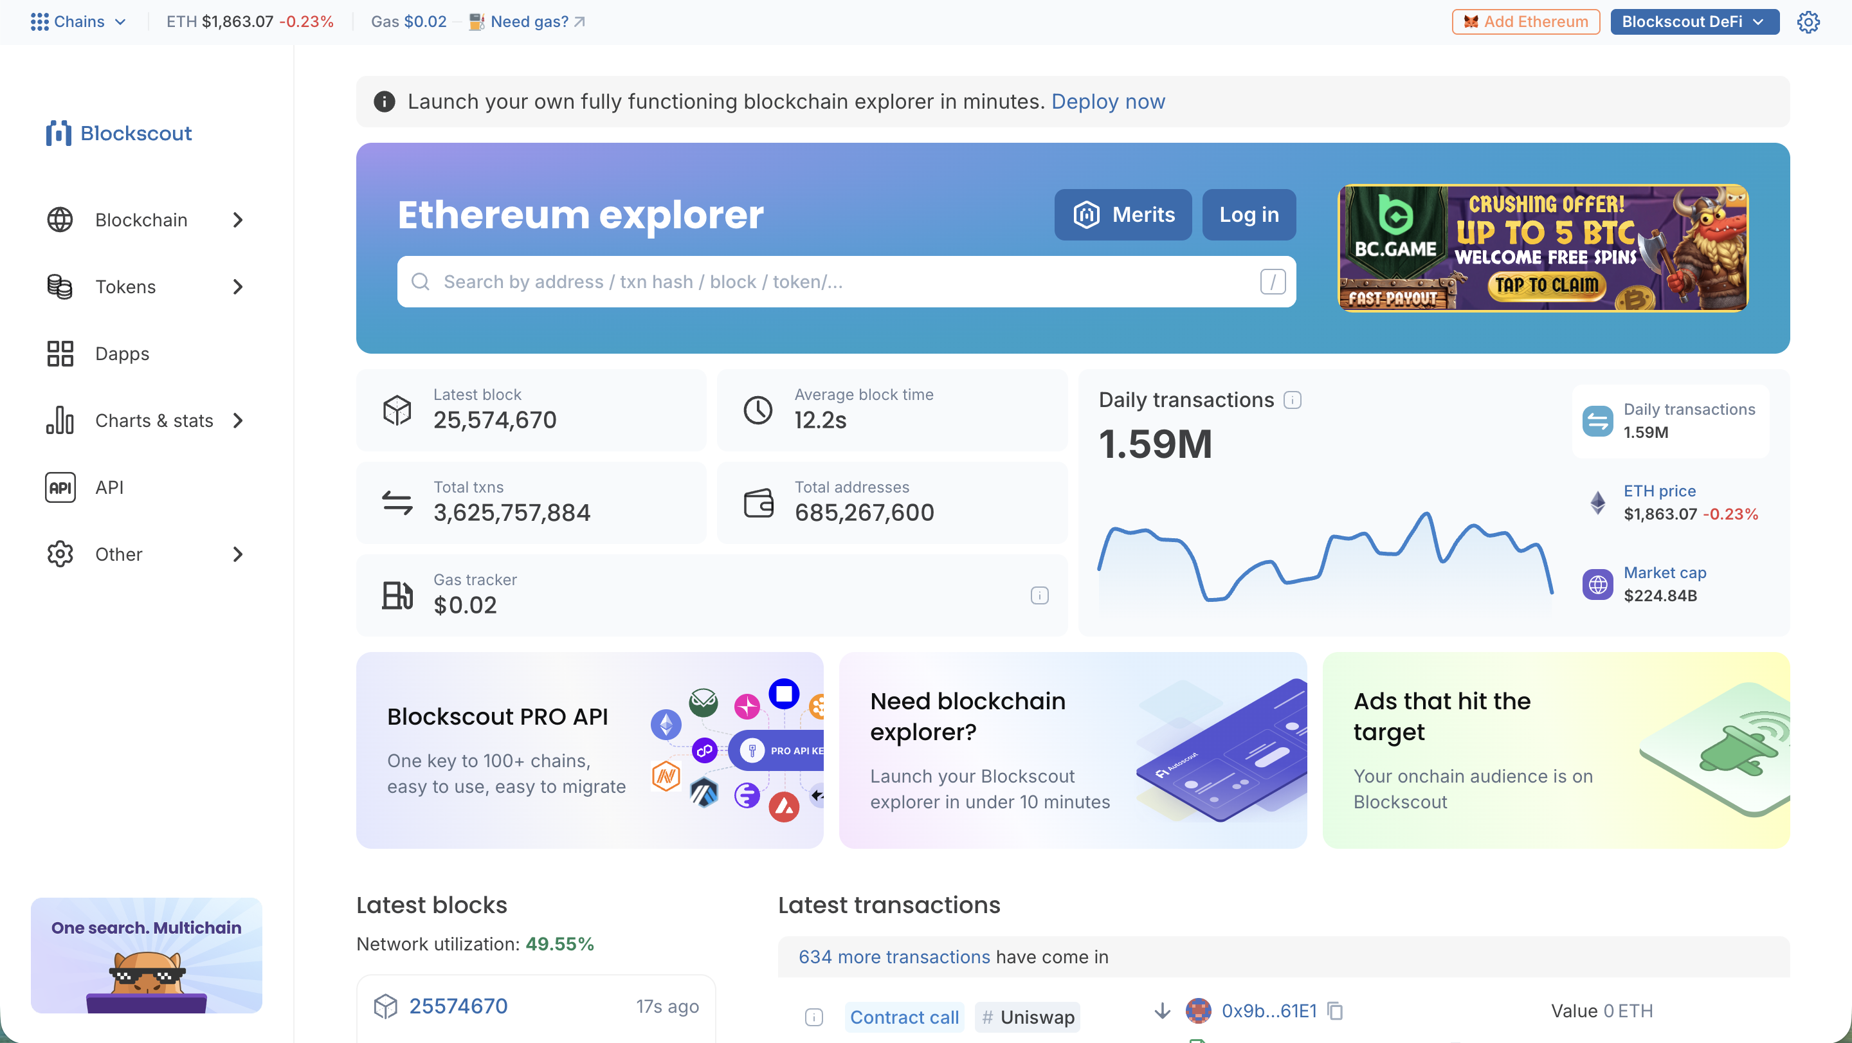1852x1043 pixels.
Task: Open the 634 more transactions link
Action: (894, 957)
